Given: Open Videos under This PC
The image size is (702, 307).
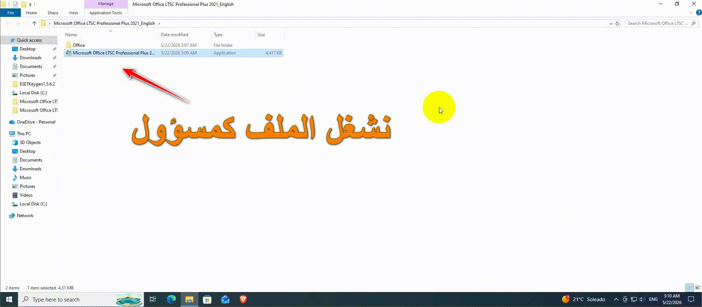Looking at the screenshot, I should coord(26,195).
